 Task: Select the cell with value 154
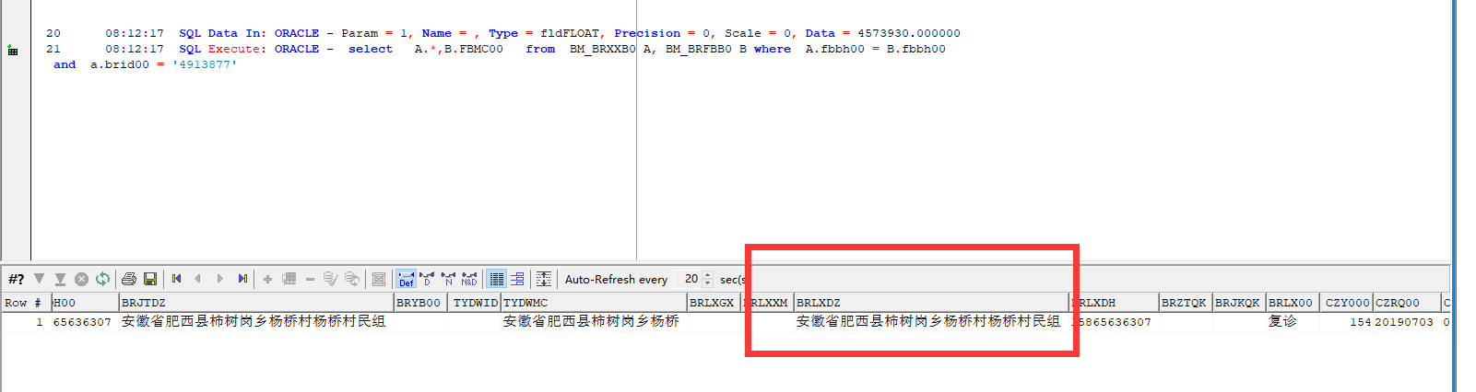pos(1348,322)
